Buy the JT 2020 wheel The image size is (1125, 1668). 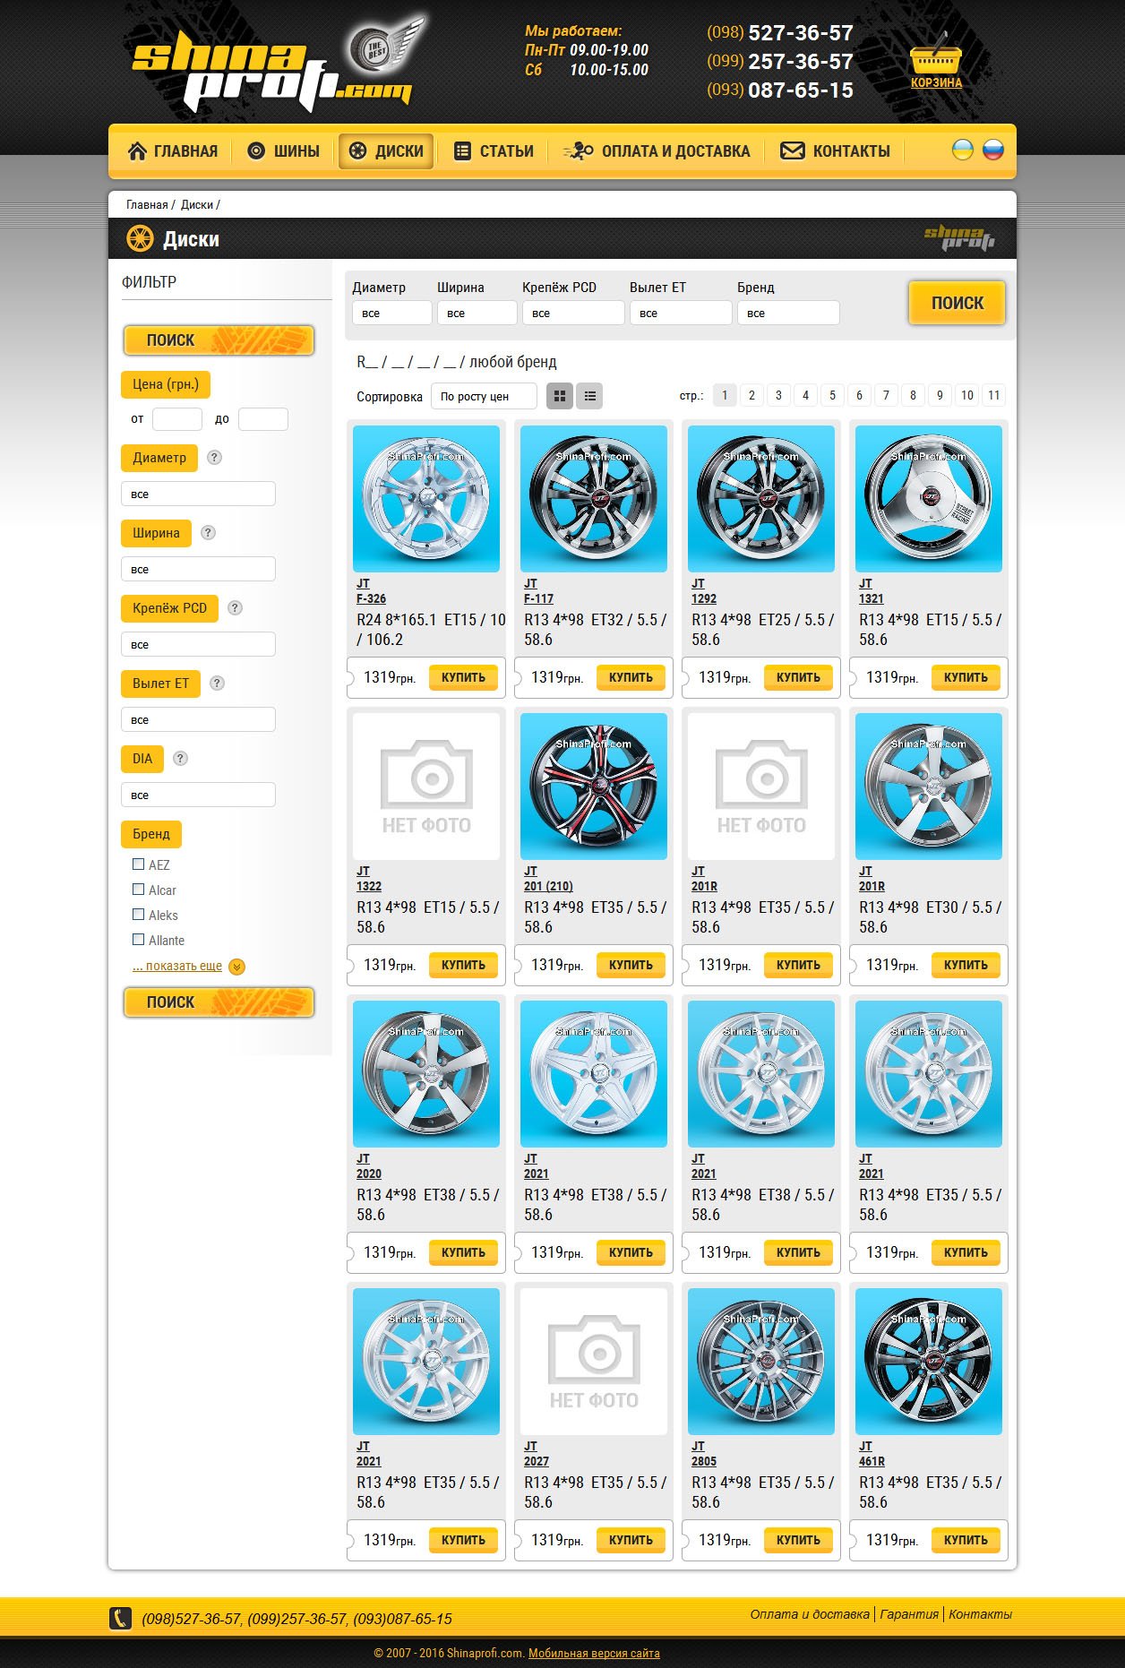463,1253
